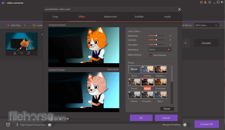Click the schedule clock icon at bottom
Screen dimensions: 225x130
[x=8, y=125]
